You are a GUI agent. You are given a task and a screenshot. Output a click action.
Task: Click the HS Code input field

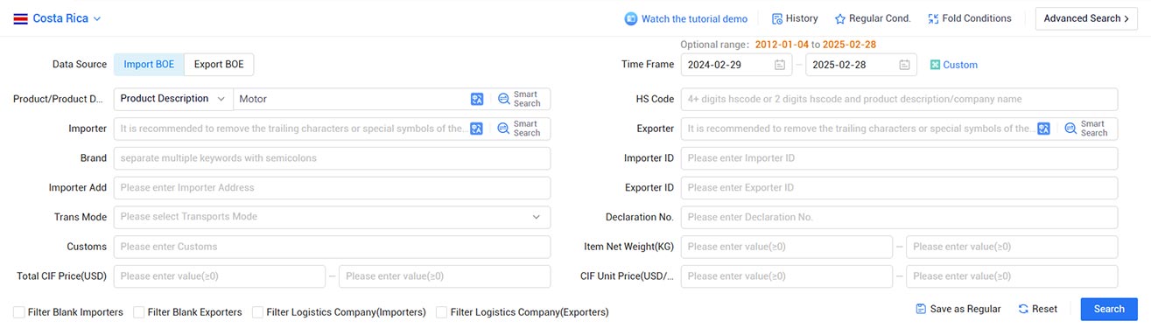pyautogui.click(x=899, y=99)
